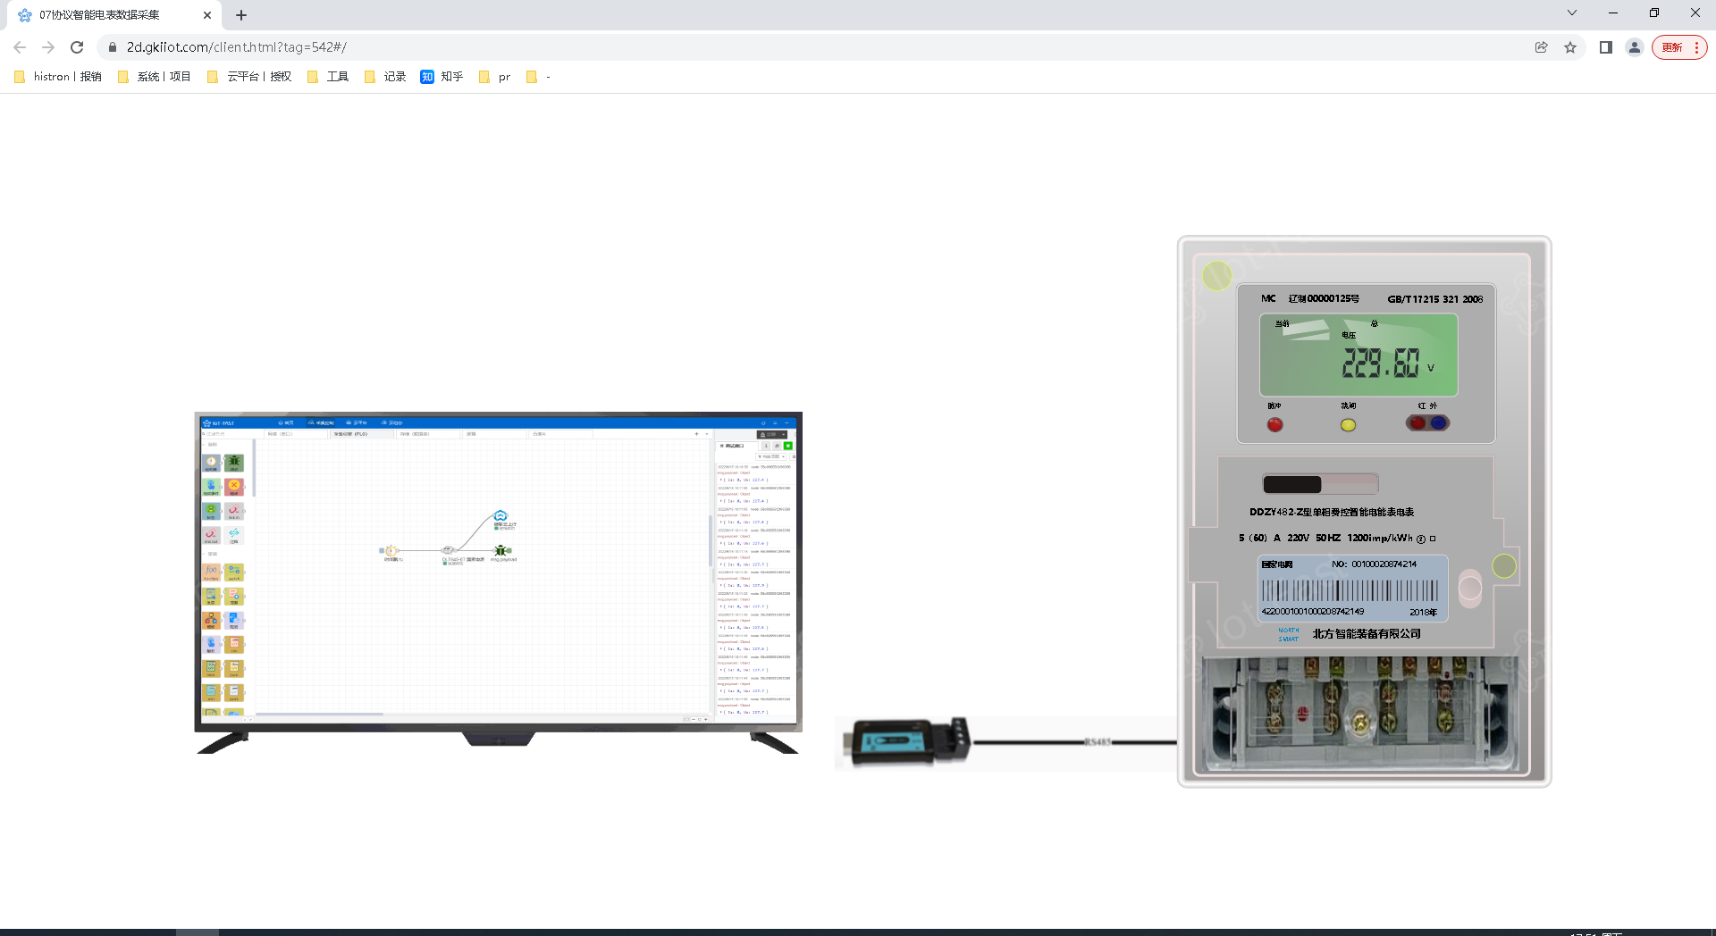Screen dimensions: 1716x936
Task: Select the msg.payload debug node on canvas
Action: [500, 550]
